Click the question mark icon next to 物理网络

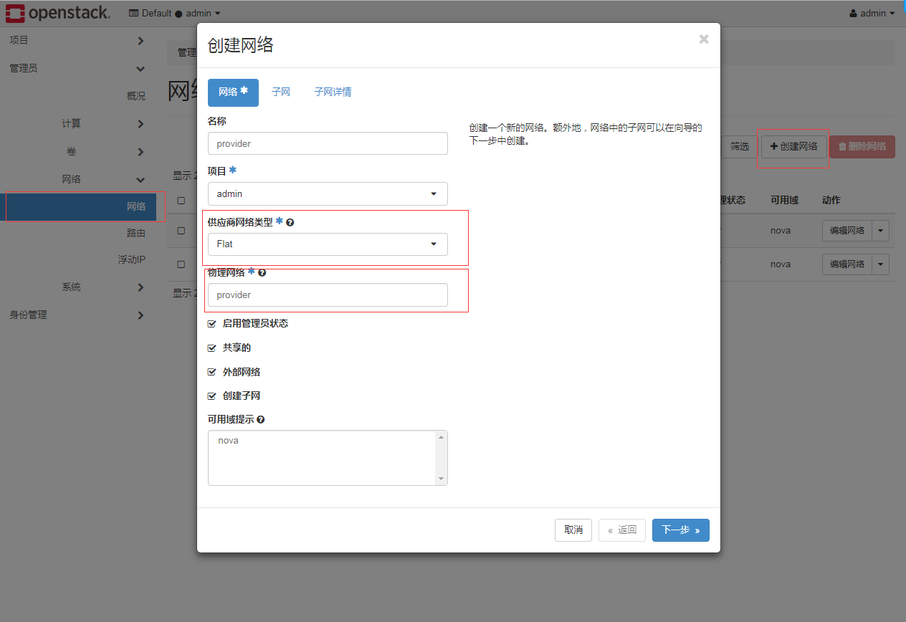pyautogui.click(x=262, y=272)
